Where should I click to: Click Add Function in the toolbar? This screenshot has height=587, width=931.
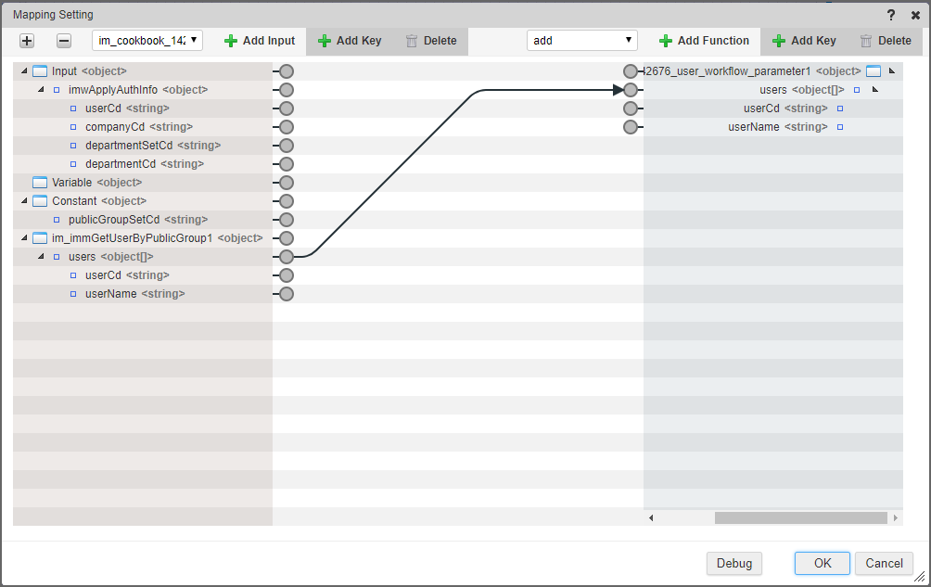[x=704, y=41]
